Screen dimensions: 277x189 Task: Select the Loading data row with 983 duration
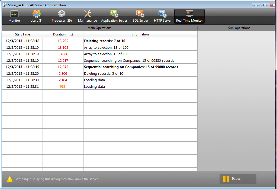click(x=94, y=87)
